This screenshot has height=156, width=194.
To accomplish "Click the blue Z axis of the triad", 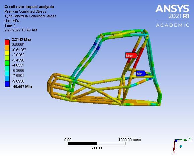I will 176,141.
